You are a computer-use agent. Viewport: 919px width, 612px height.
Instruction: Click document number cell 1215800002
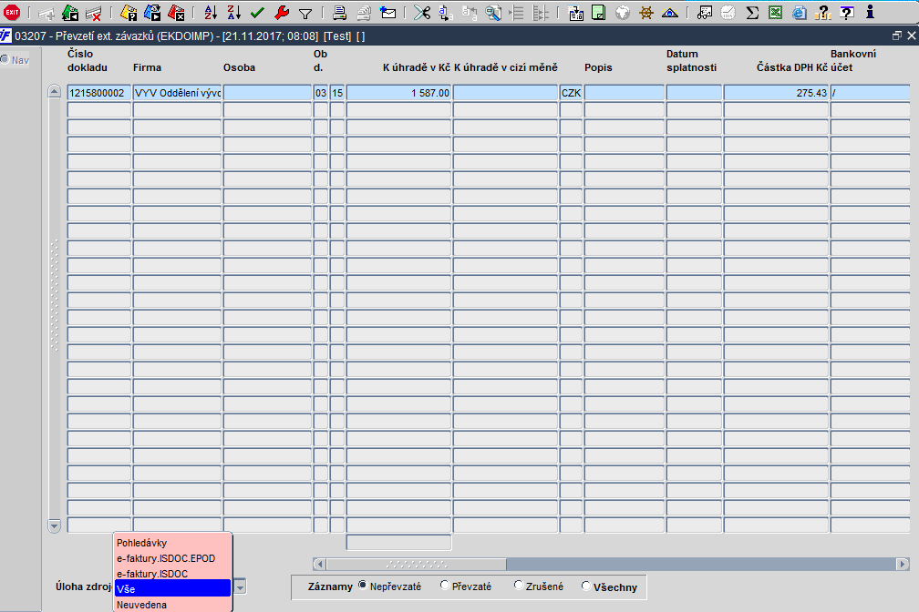click(x=99, y=93)
